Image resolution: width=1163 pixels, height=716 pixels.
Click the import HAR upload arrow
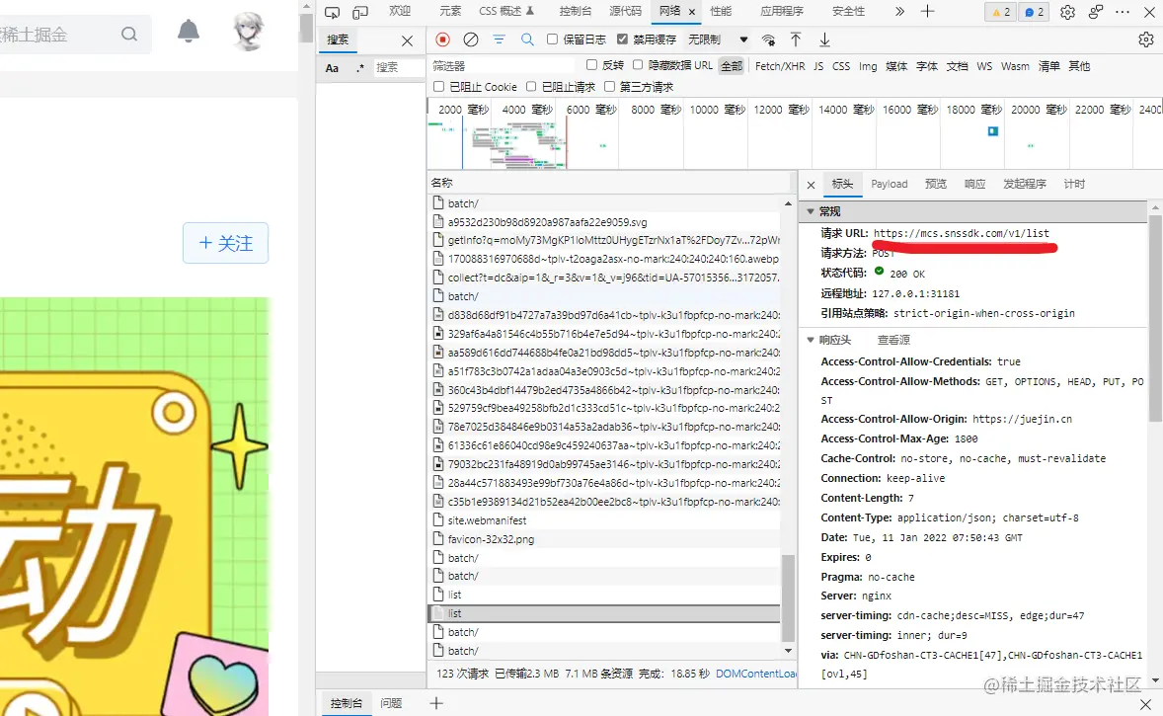(795, 40)
